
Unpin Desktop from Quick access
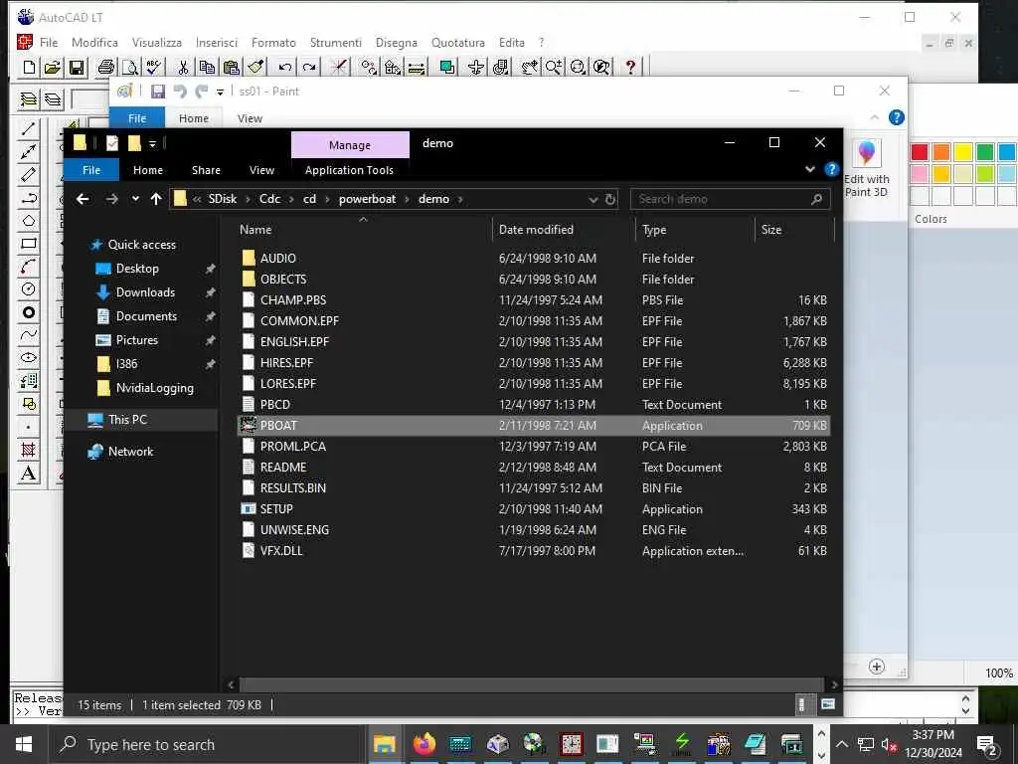[x=211, y=269]
